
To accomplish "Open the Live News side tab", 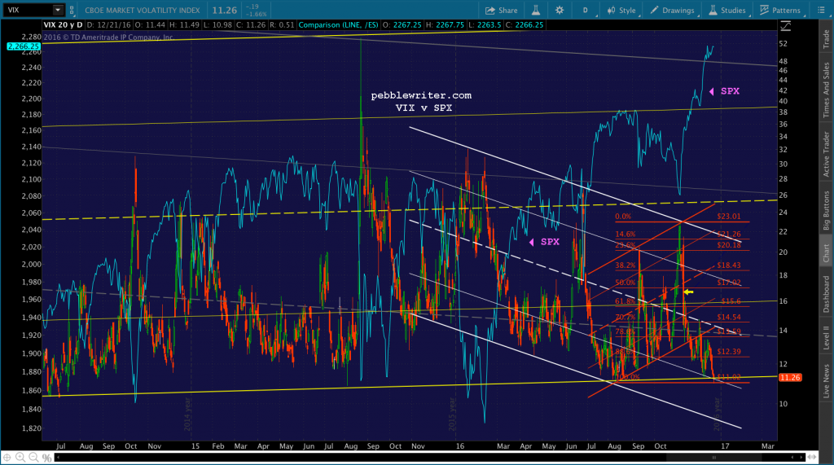I will pos(826,380).
